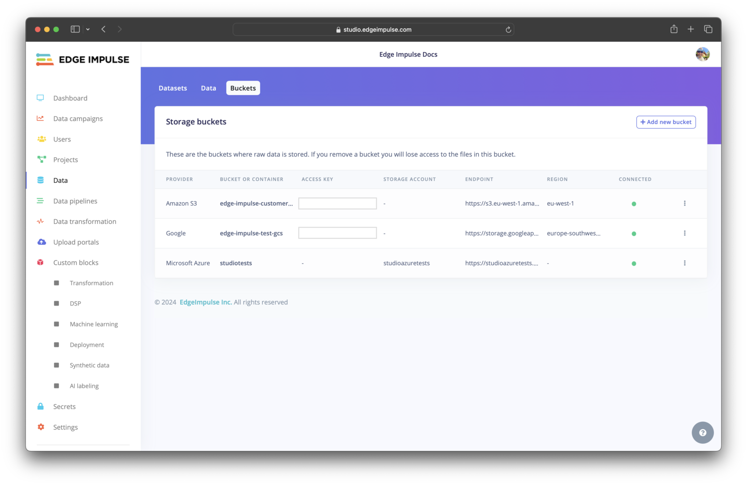This screenshot has width=747, height=485.
Task: Open Data campaigns in the sidebar
Action: tap(78, 118)
